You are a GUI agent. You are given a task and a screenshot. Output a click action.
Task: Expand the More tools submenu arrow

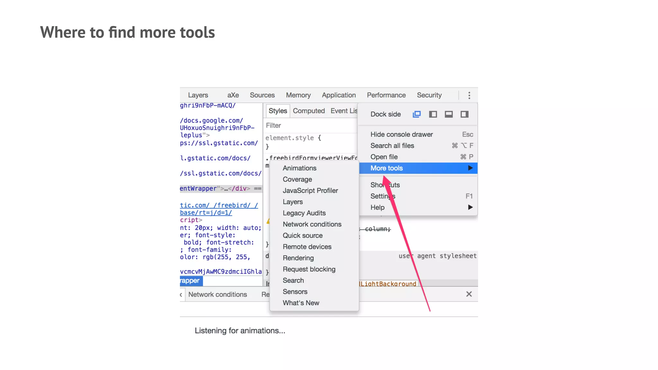(470, 168)
